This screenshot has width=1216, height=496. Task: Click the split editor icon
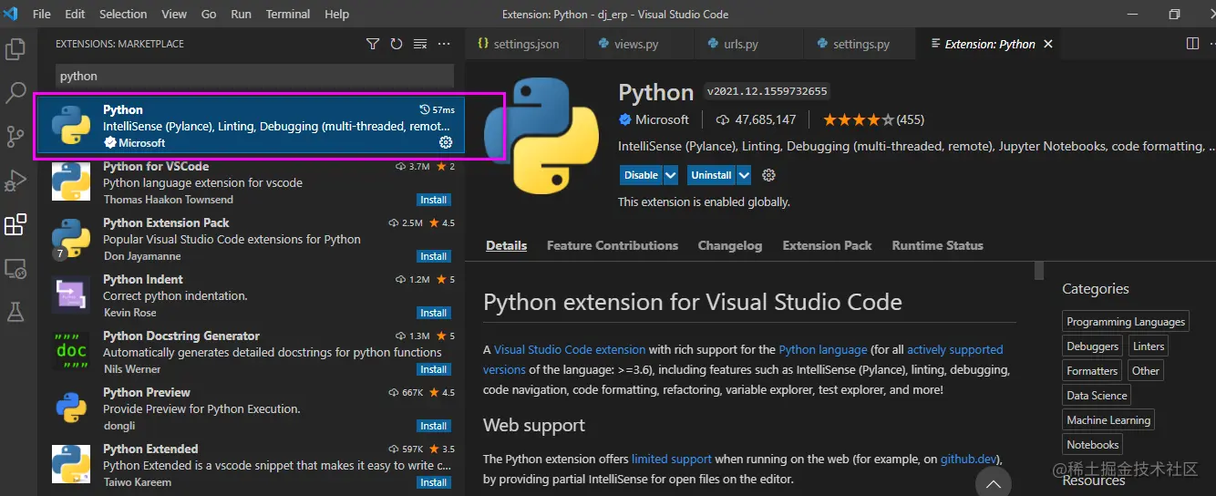coord(1192,44)
